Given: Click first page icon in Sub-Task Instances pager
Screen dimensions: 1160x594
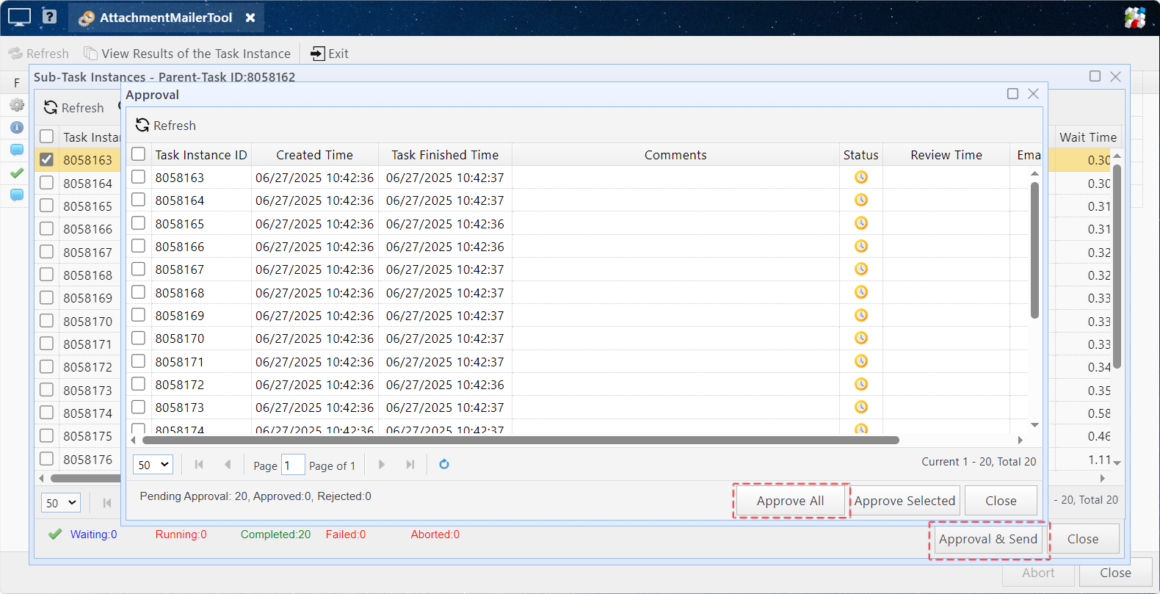Looking at the screenshot, I should pos(107,503).
